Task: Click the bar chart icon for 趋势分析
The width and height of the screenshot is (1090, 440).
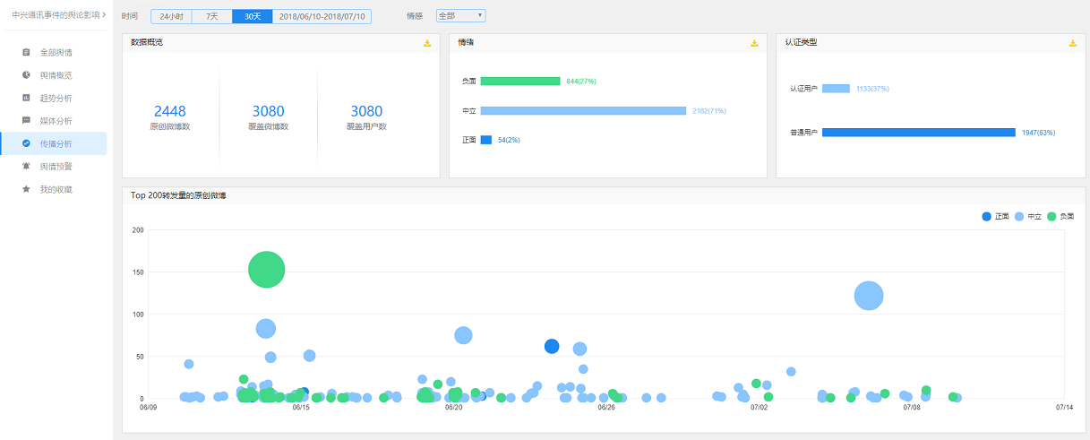Action: click(x=26, y=98)
